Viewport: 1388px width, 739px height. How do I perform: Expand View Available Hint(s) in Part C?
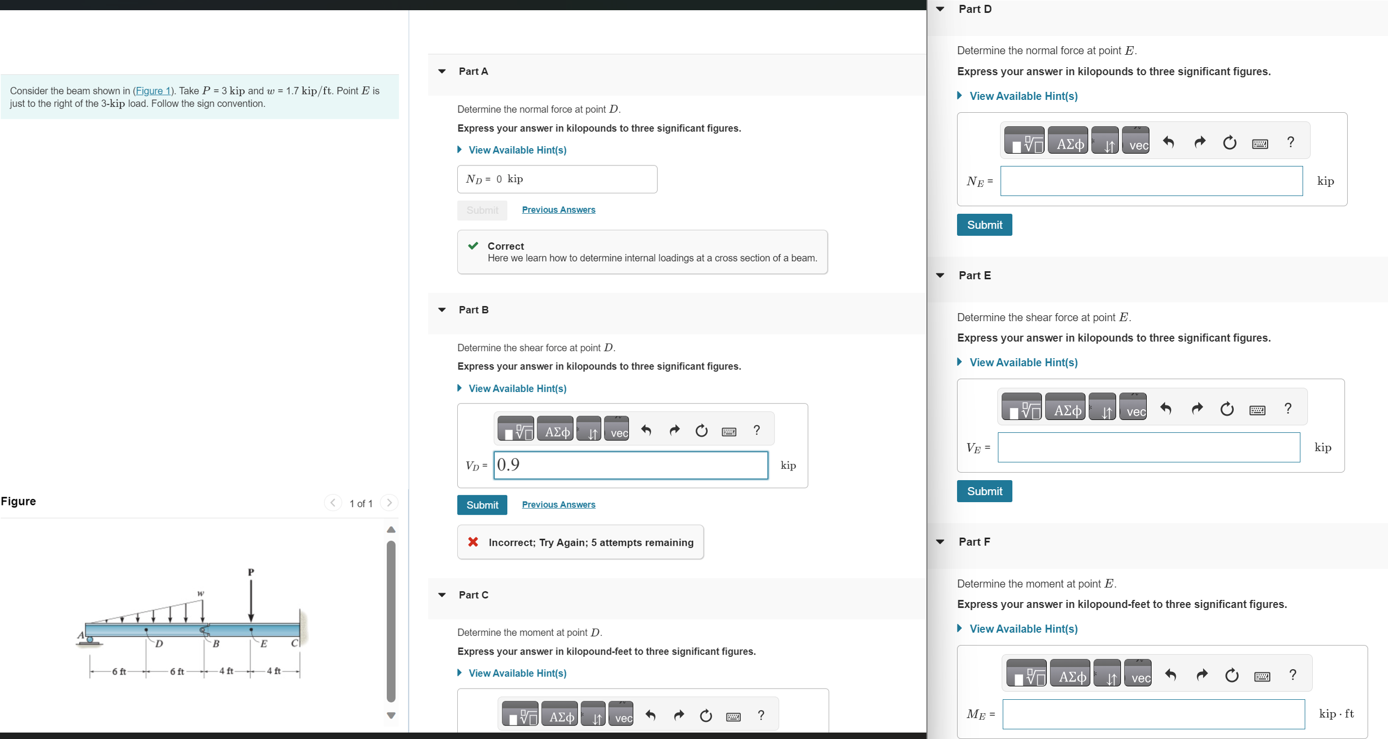click(517, 673)
